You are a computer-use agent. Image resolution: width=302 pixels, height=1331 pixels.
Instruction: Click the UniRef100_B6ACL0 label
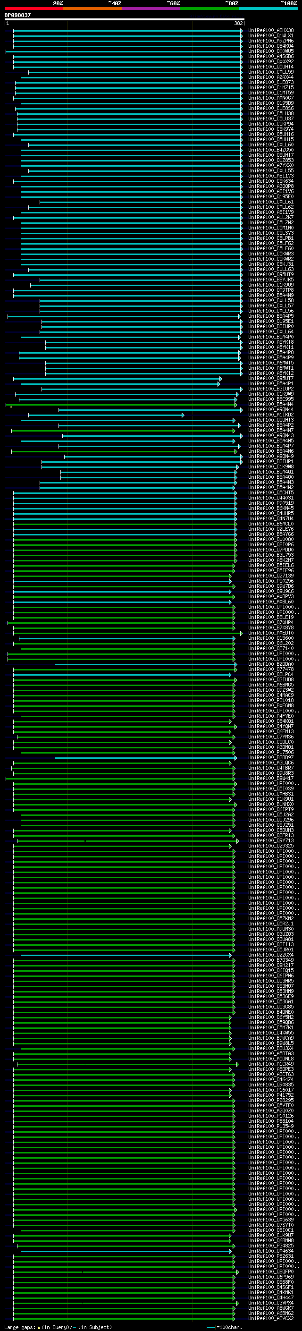pyautogui.click(x=270, y=524)
